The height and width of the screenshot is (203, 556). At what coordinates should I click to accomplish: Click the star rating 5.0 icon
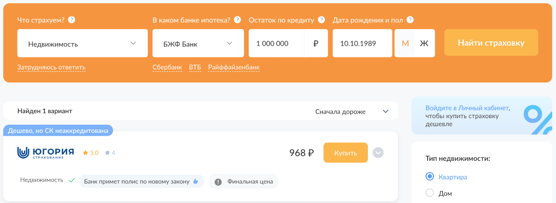click(85, 152)
